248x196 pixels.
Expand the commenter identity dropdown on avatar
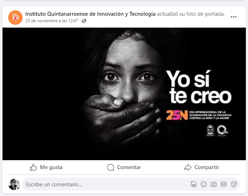pos(18,188)
